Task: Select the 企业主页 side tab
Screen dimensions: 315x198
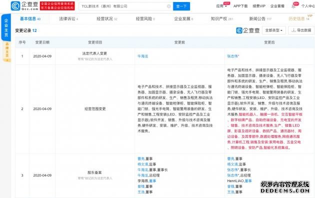Action: click(6, 27)
